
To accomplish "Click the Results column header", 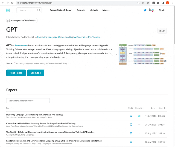I will click(x=139, y=108).
